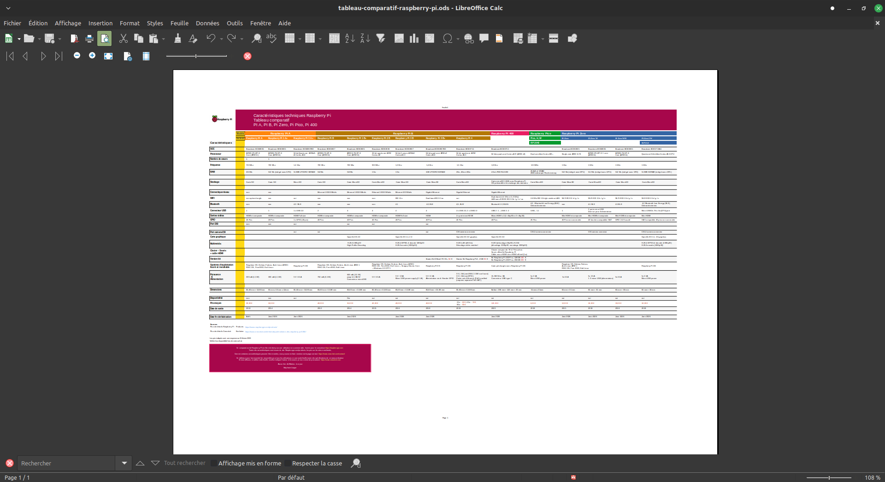Go to the last page

pyautogui.click(x=59, y=56)
